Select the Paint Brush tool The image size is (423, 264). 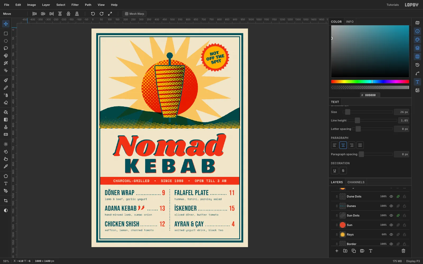6,80
